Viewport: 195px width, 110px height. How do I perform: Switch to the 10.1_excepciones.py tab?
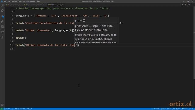coord(13,5)
